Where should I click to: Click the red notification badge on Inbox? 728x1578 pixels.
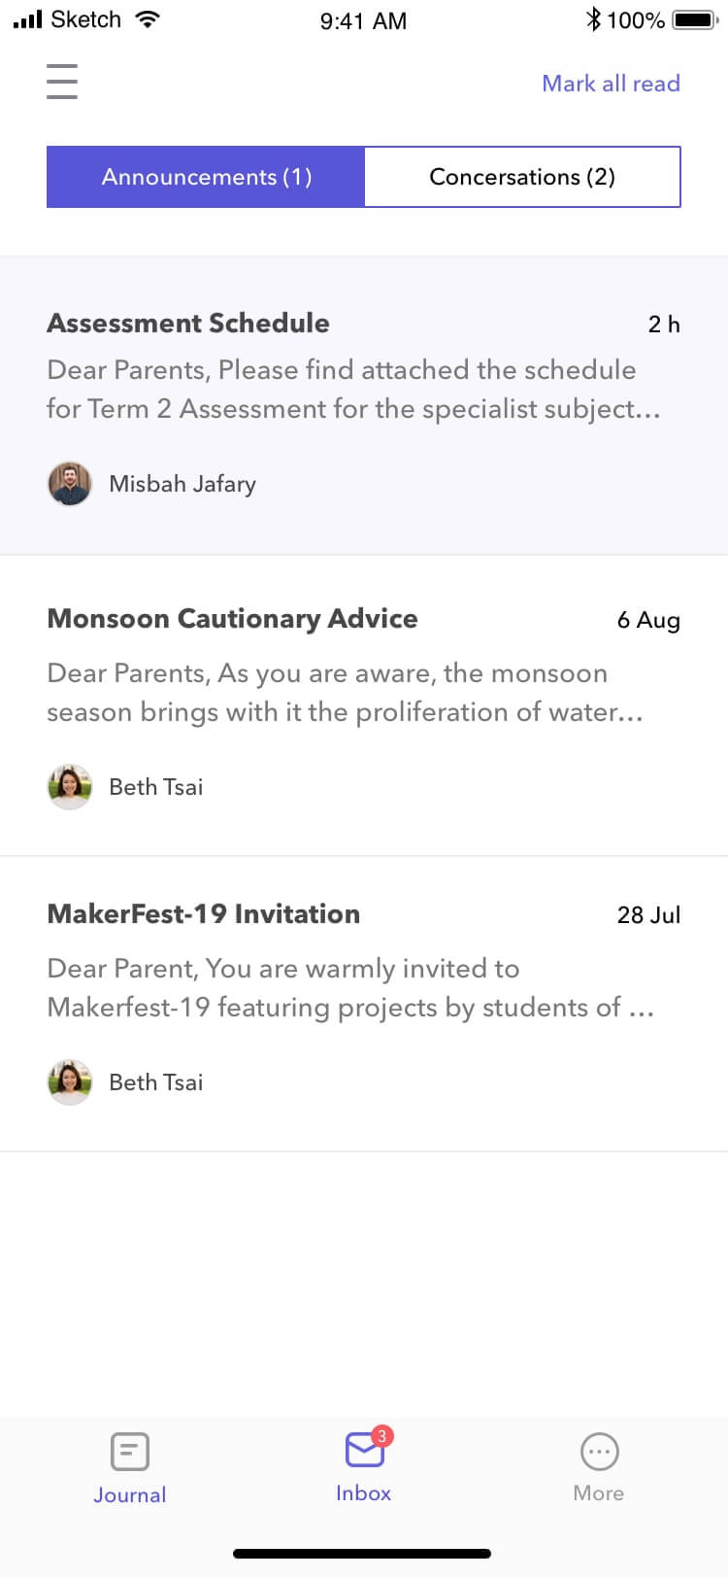(381, 1436)
